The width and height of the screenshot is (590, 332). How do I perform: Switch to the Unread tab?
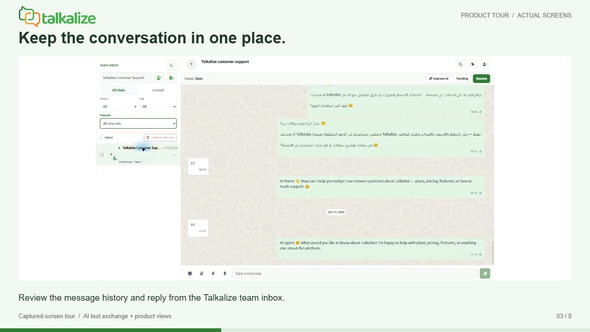point(158,90)
